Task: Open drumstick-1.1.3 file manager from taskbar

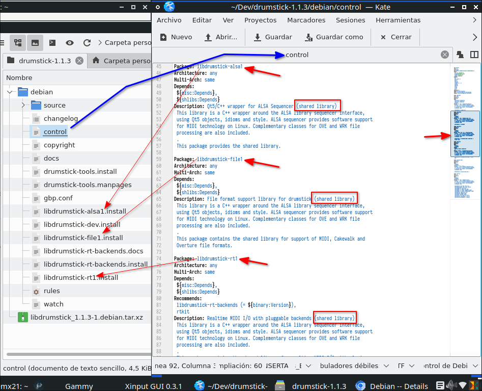Action: [310, 386]
